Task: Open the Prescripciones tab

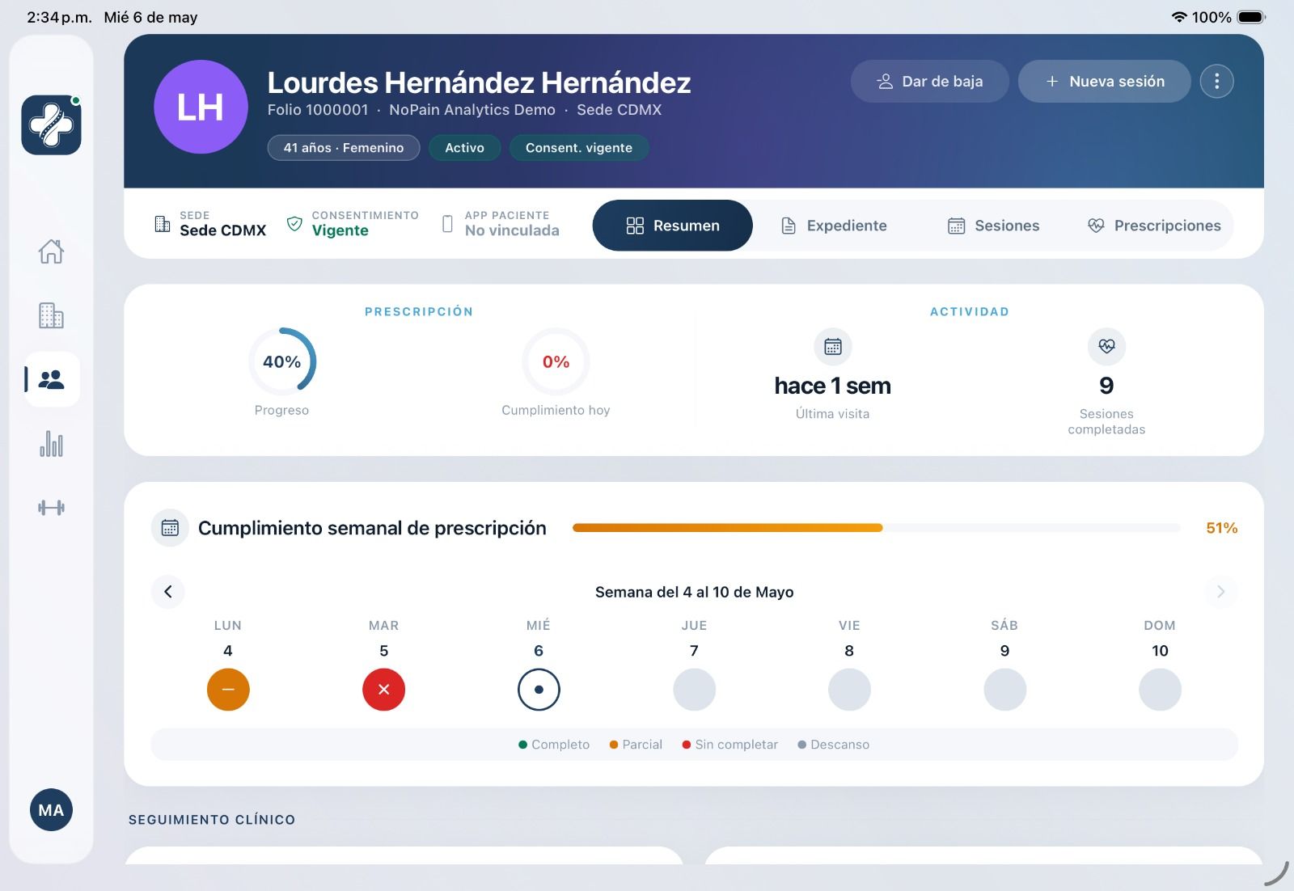Action: [1154, 226]
